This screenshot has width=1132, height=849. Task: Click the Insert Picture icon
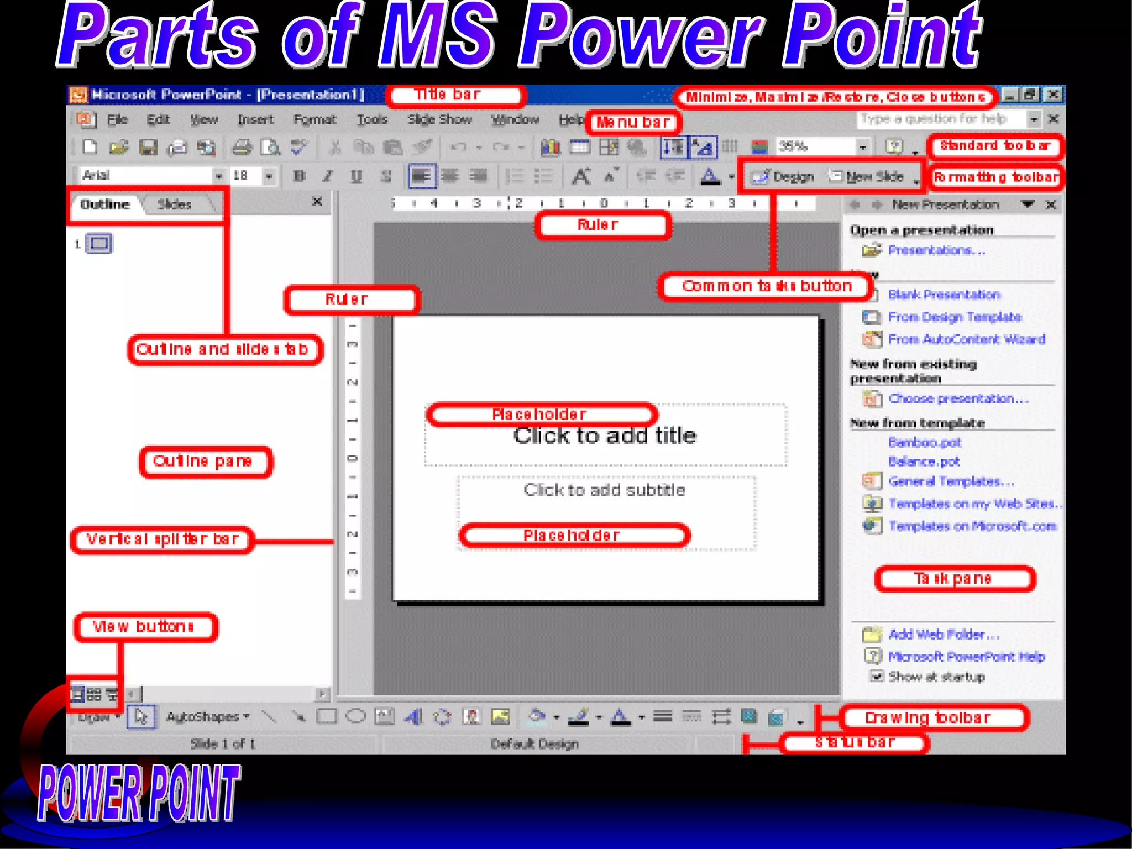click(x=500, y=717)
